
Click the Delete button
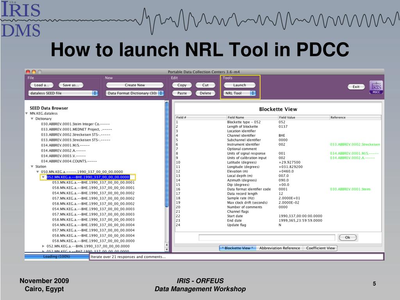(x=205, y=93)
